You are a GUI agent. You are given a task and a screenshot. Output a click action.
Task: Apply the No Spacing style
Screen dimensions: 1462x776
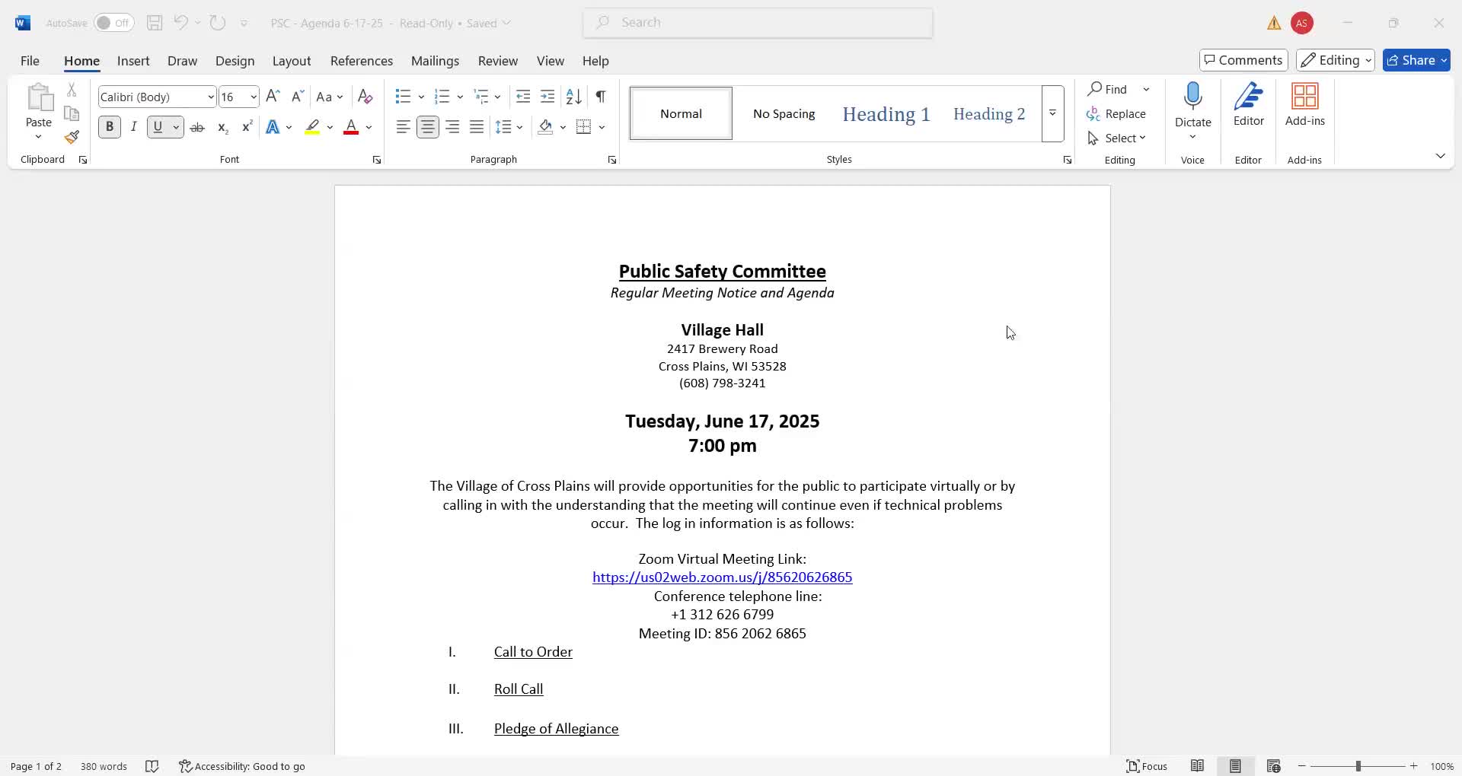pos(784,113)
